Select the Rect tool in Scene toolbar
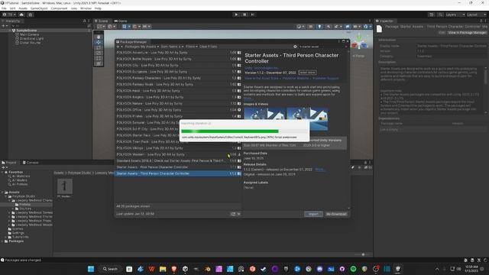The height and width of the screenshot is (275, 489). (99, 58)
